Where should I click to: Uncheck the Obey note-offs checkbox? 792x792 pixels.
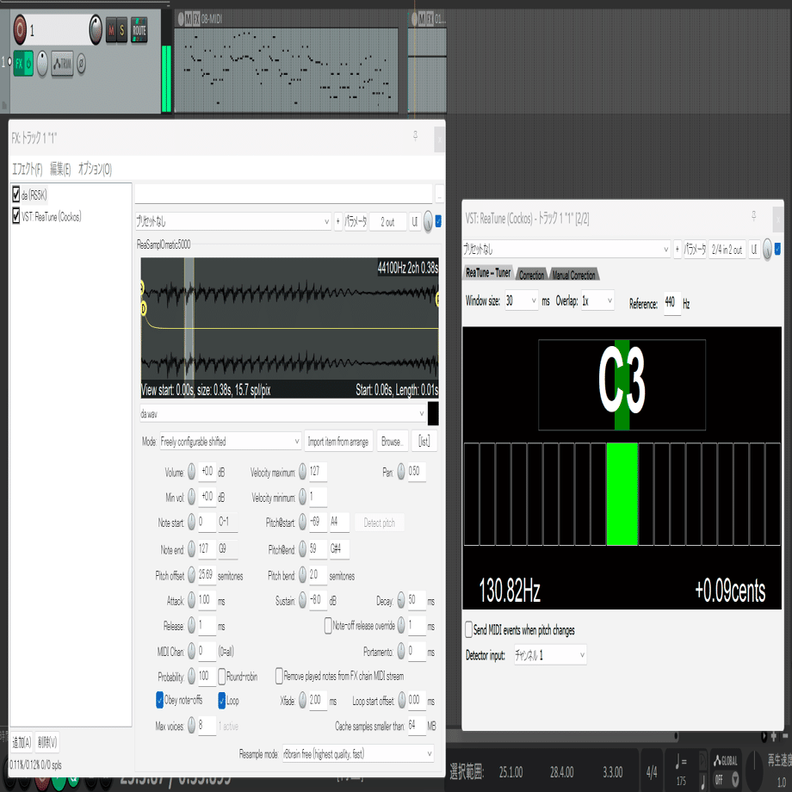[x=159, y=700]
